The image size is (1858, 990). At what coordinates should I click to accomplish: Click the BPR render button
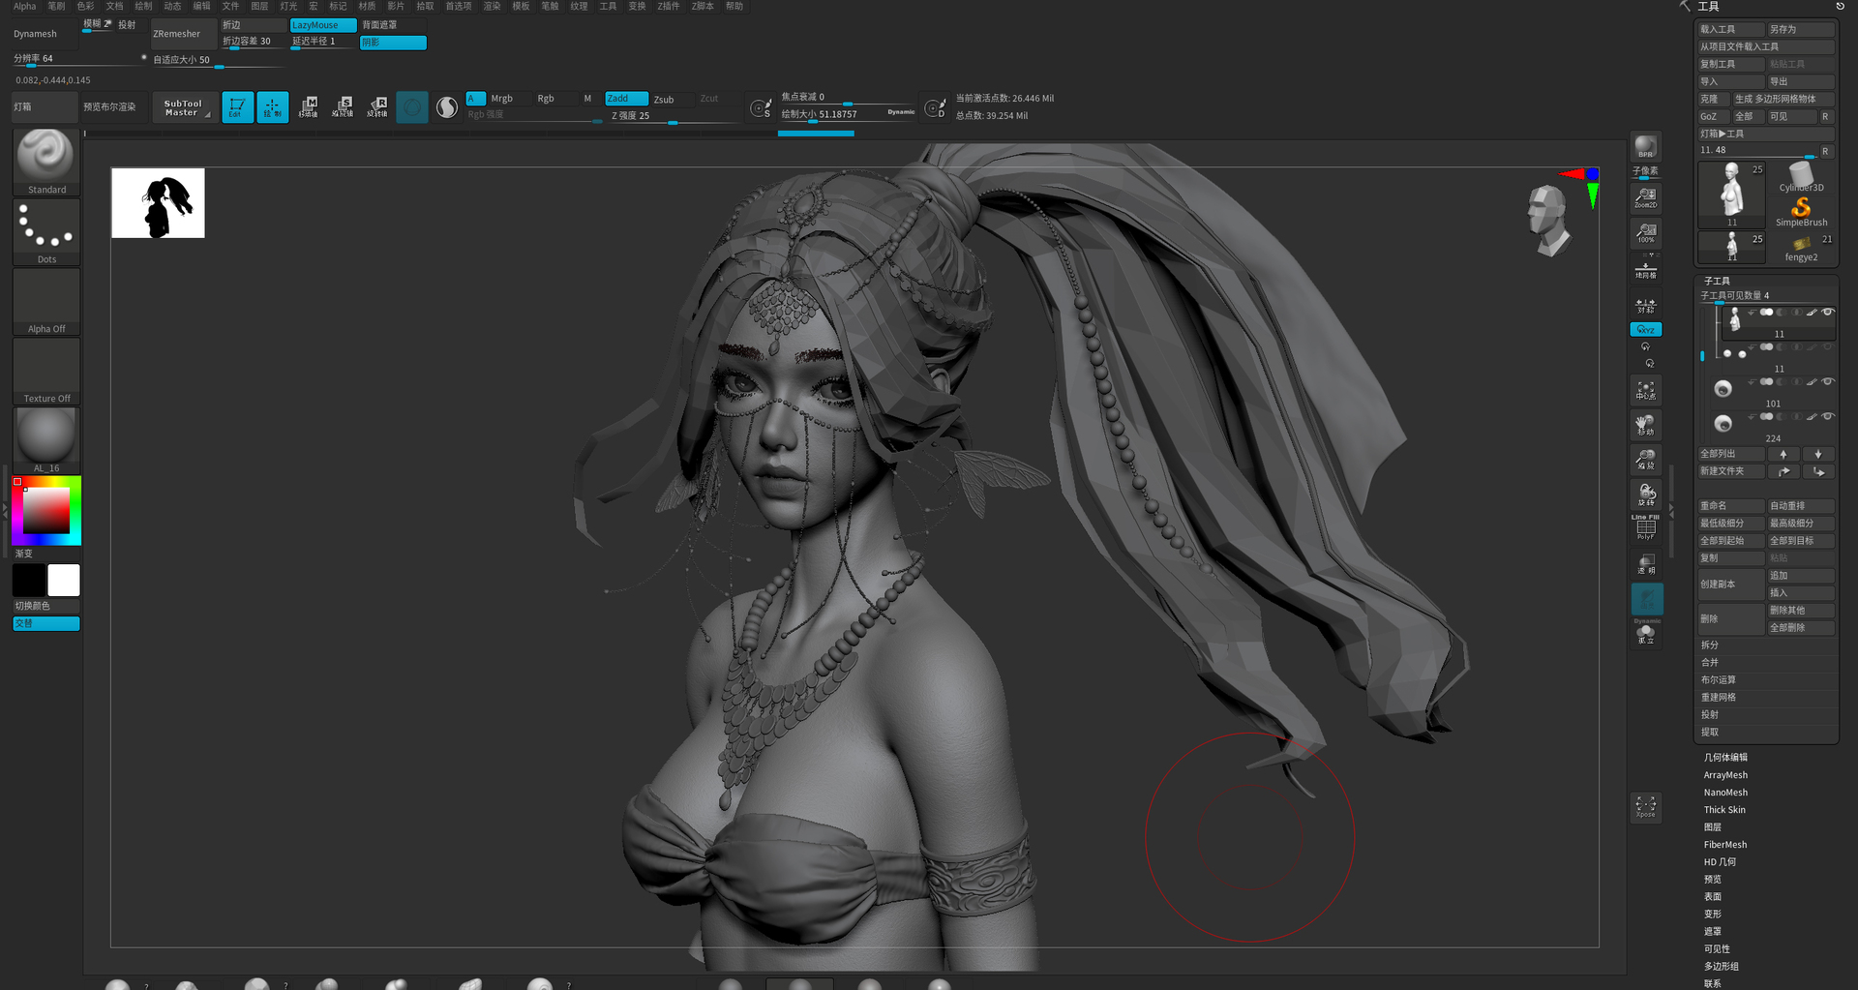[x=1646, y=147]
